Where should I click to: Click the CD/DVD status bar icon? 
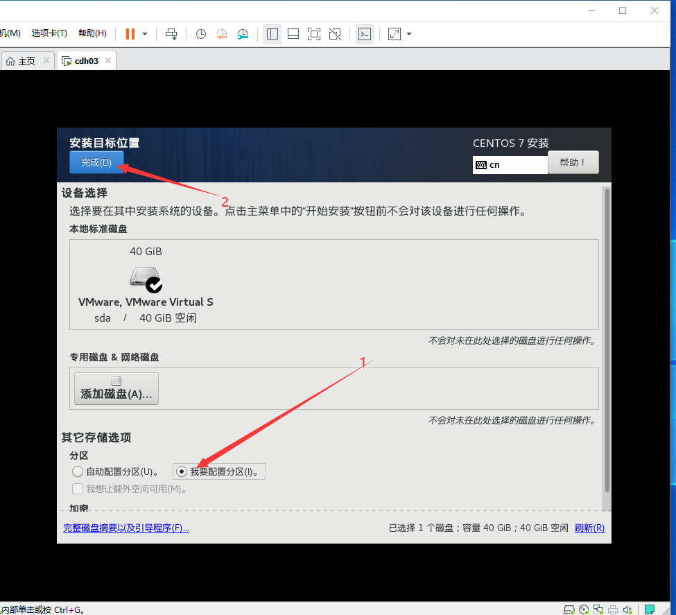point(584,609)
